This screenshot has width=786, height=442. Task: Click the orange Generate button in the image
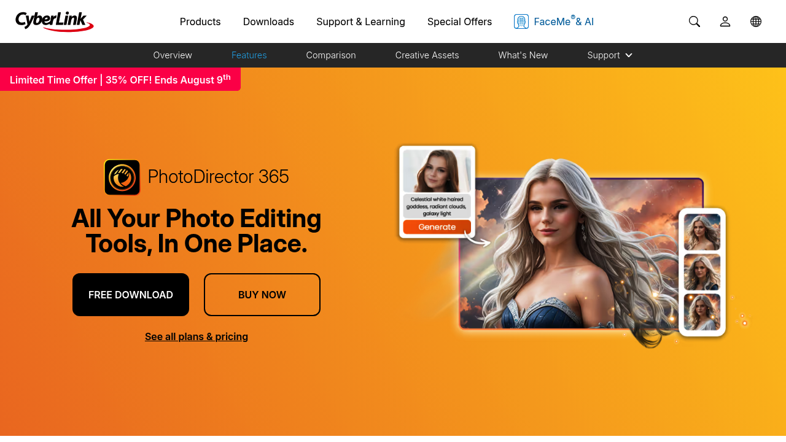pos(437,227)
